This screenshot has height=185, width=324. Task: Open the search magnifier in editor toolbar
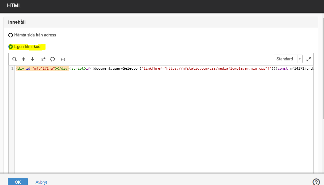[x=14, y=59]
